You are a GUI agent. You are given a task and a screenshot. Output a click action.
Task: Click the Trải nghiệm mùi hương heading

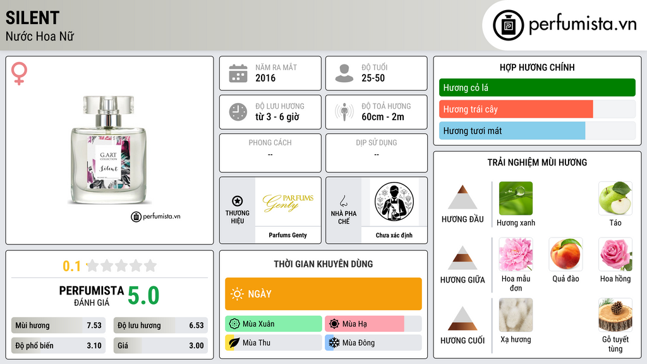537,162
